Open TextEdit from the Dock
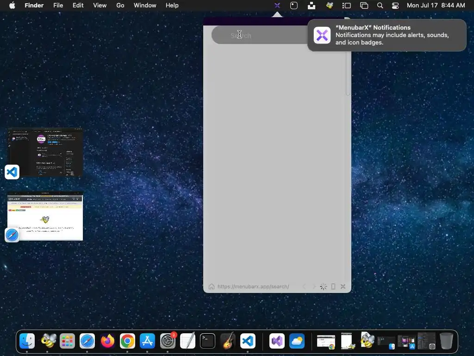 (187, 341)
